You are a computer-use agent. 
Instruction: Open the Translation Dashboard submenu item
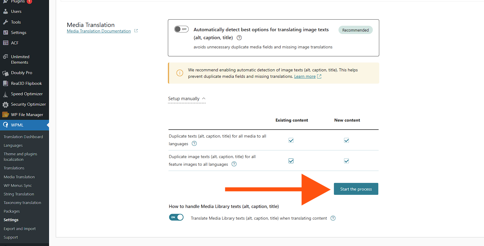click(x=23, y=137)
